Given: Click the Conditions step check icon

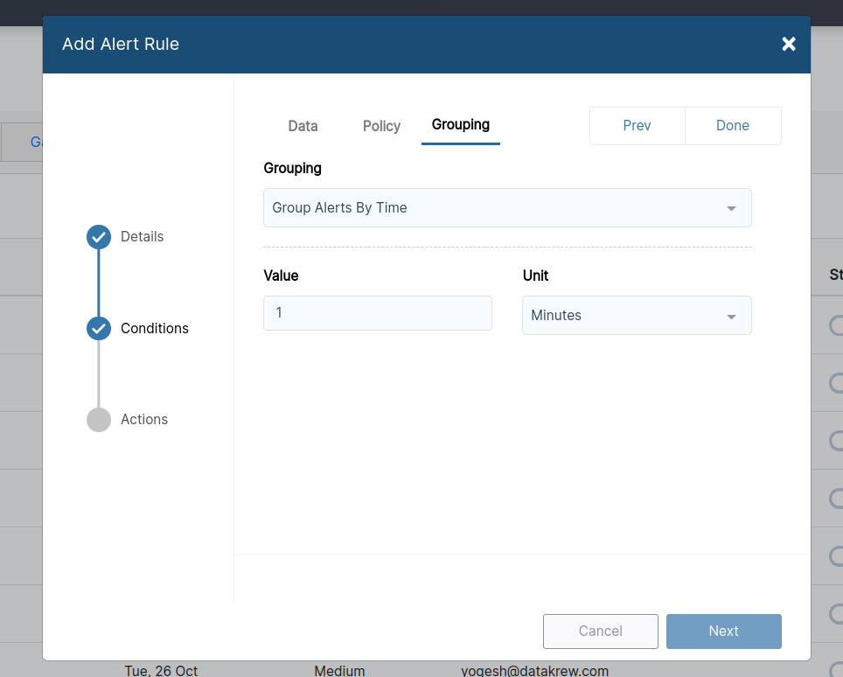Looking at the screenshot, I should coord(99,328).
